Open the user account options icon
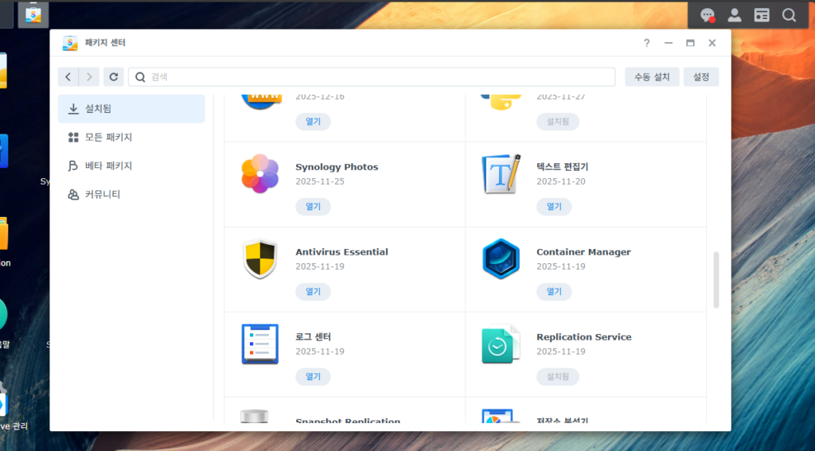Viewport: 815px width, 451px height. 735,15
